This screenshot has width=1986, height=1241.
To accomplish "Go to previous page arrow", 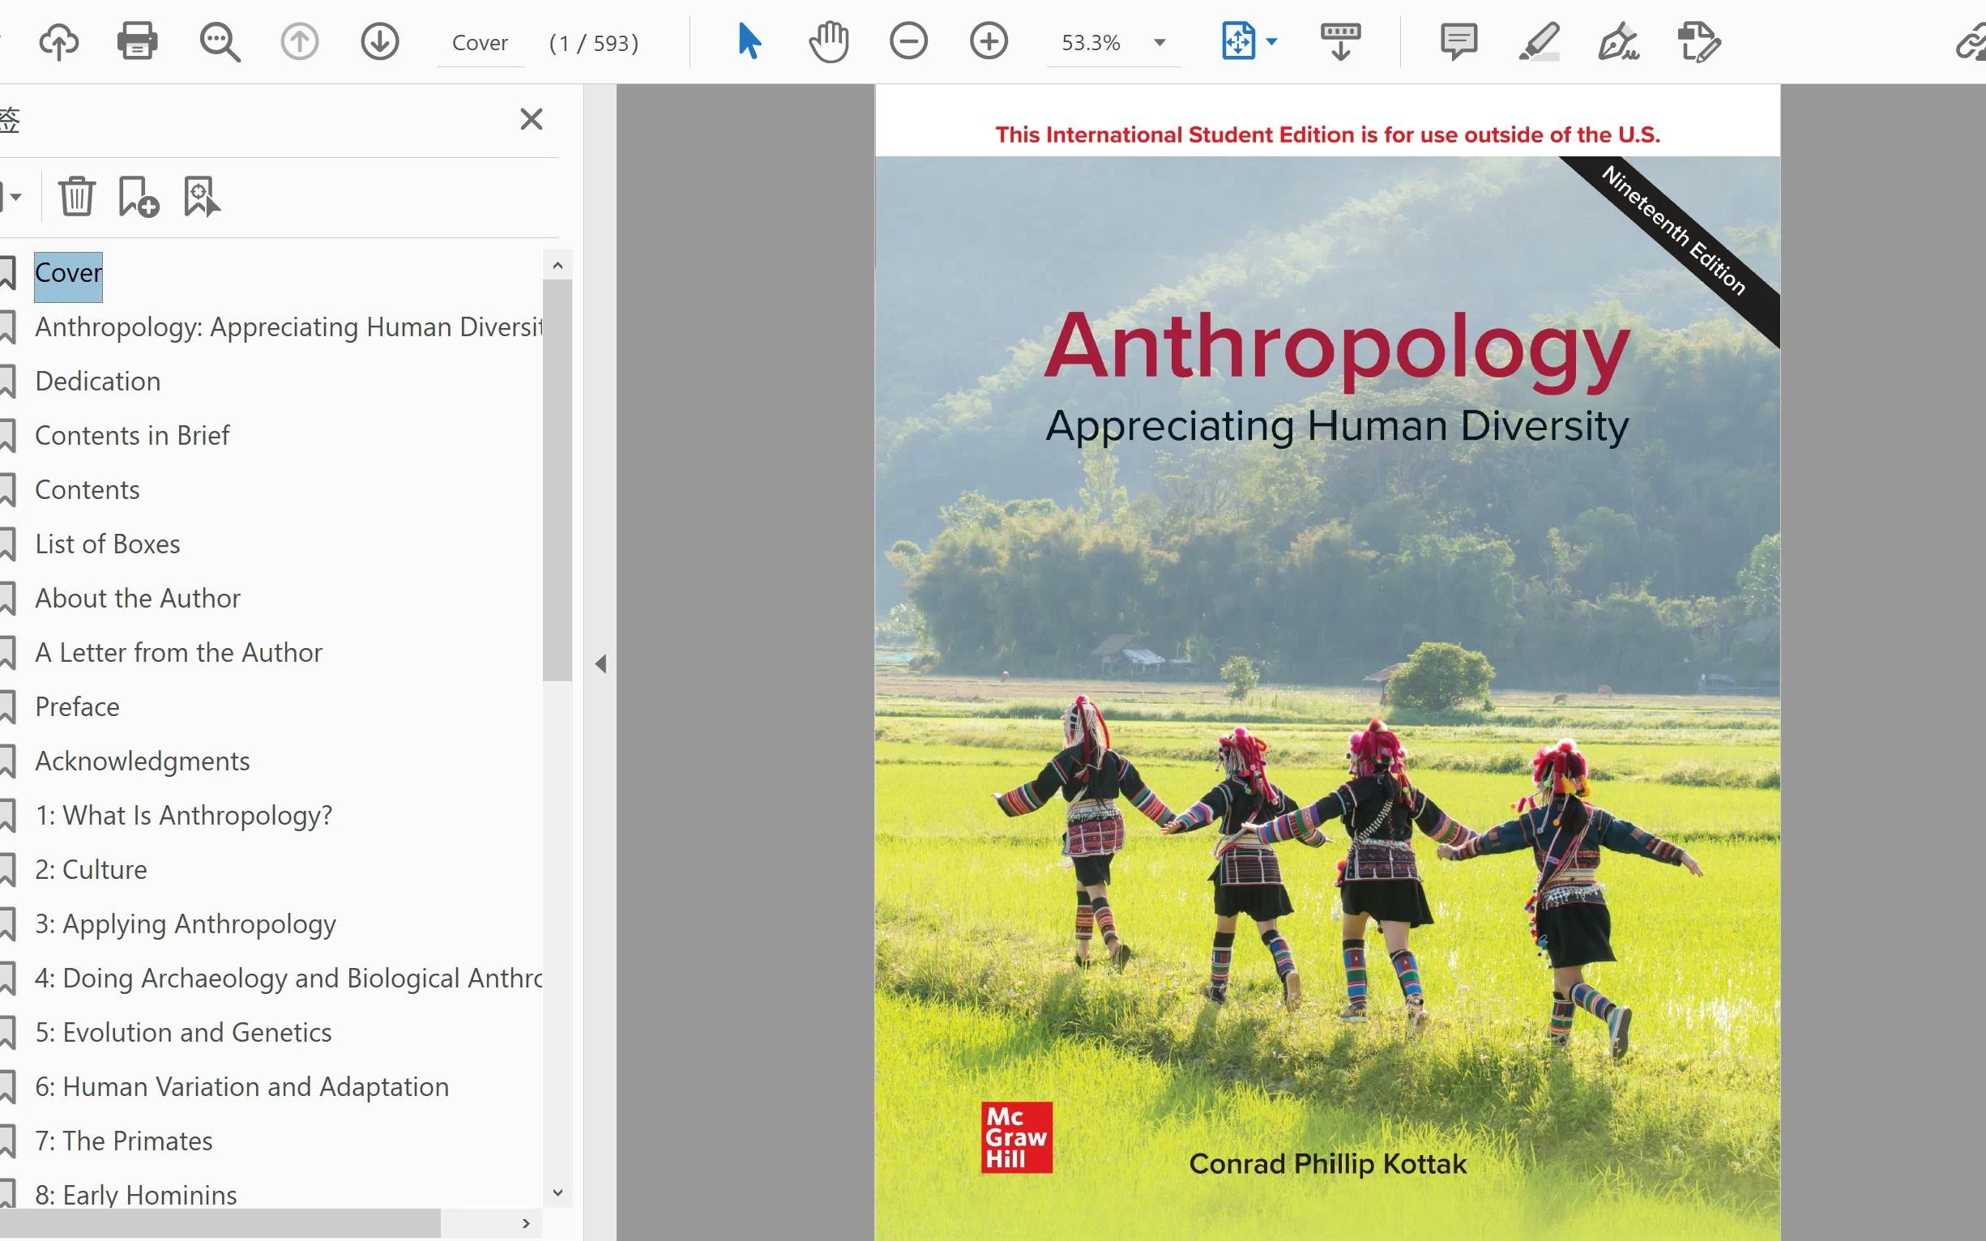I will [300, 41].
